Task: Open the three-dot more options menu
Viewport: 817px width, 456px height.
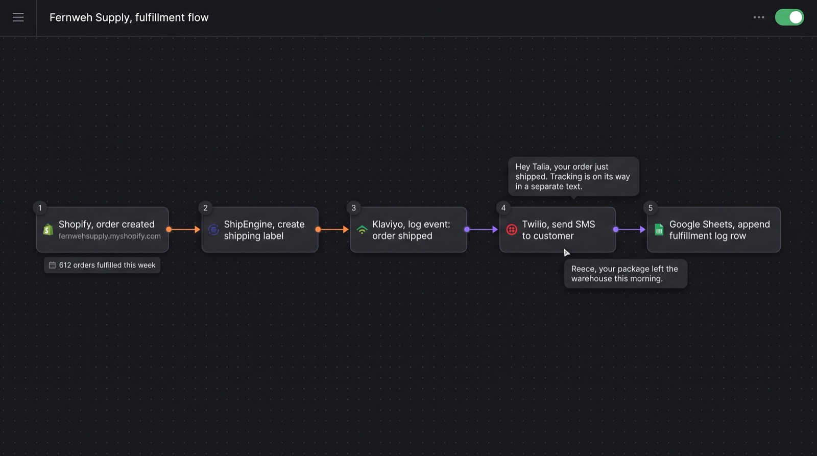Action: click(x=759, y=17)
